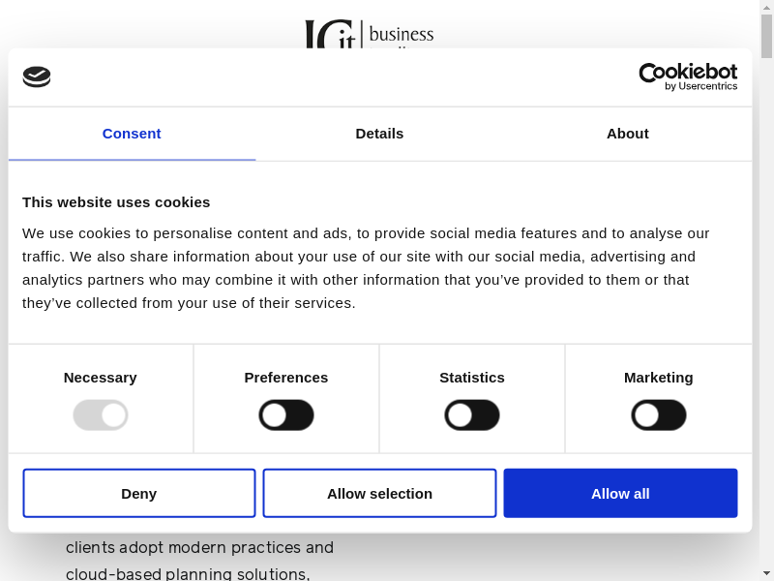The width and height of the screenshot is (774, 581).
Task: Click the vertical scrollbar thumb
Action: click(x=766, y=39)
